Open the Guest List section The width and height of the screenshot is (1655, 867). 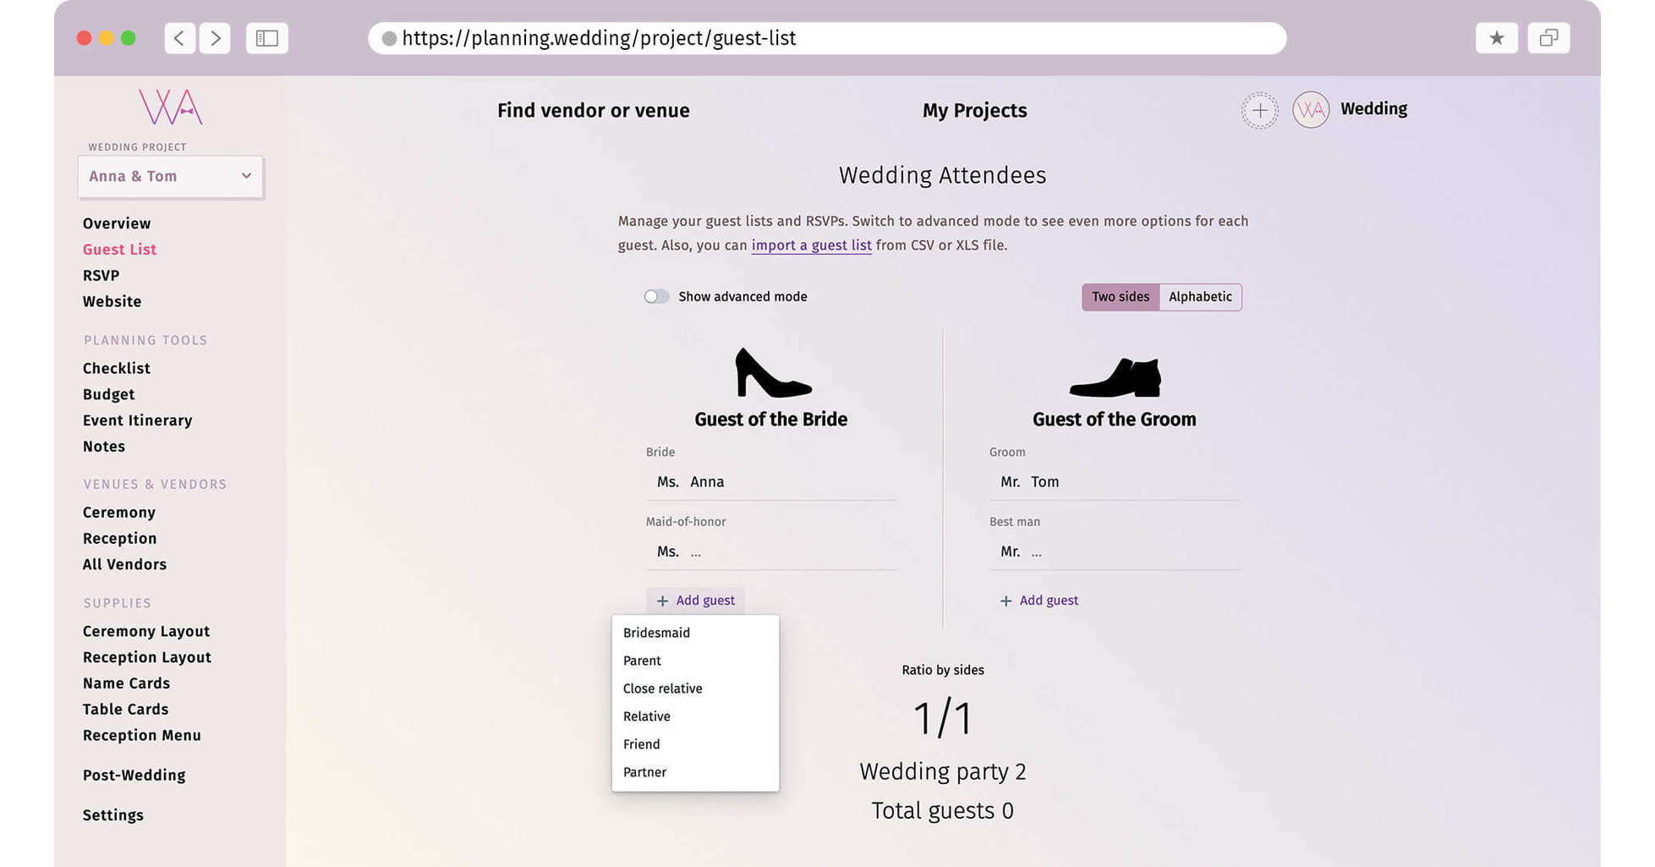coord(119,249)
